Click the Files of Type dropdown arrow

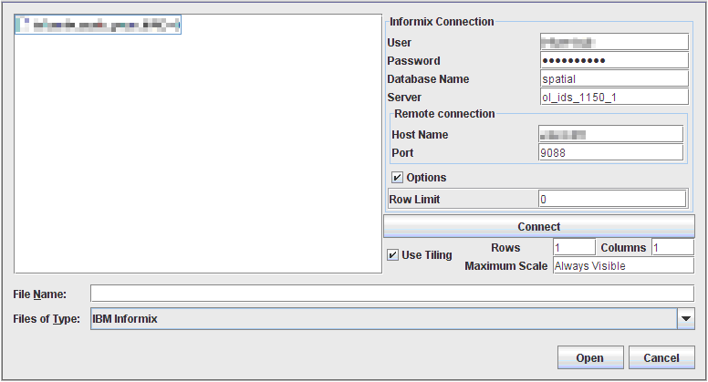[685, 319]
